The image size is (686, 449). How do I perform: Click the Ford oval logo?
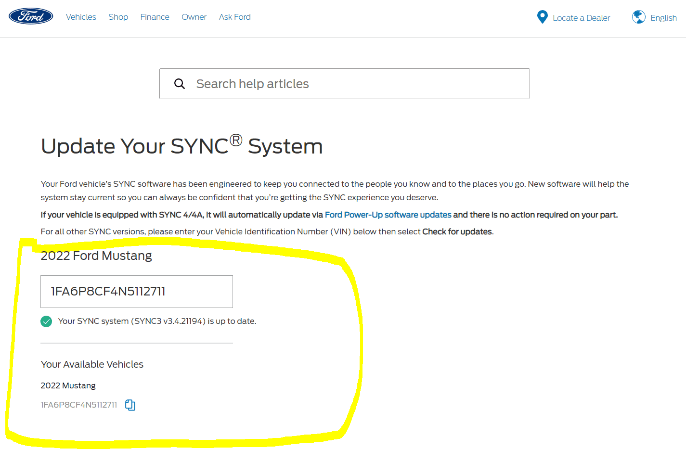pyautogui.click(x=31, y=16)
